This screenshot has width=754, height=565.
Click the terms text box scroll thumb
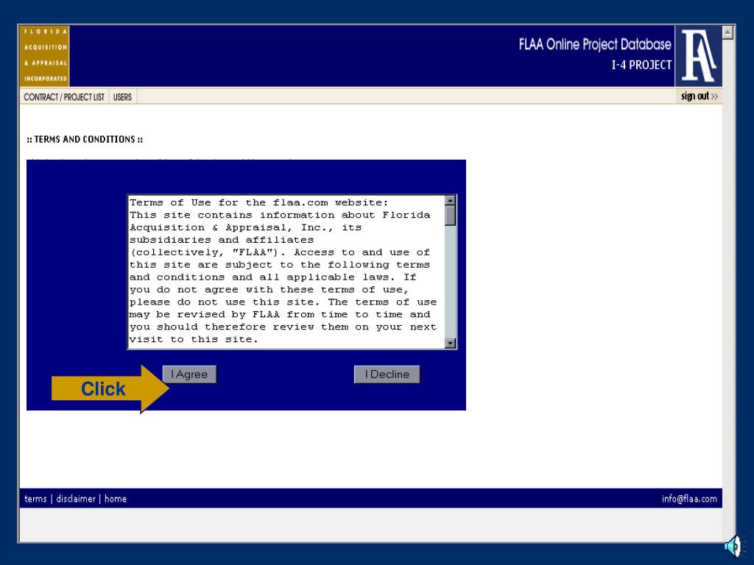450,216
